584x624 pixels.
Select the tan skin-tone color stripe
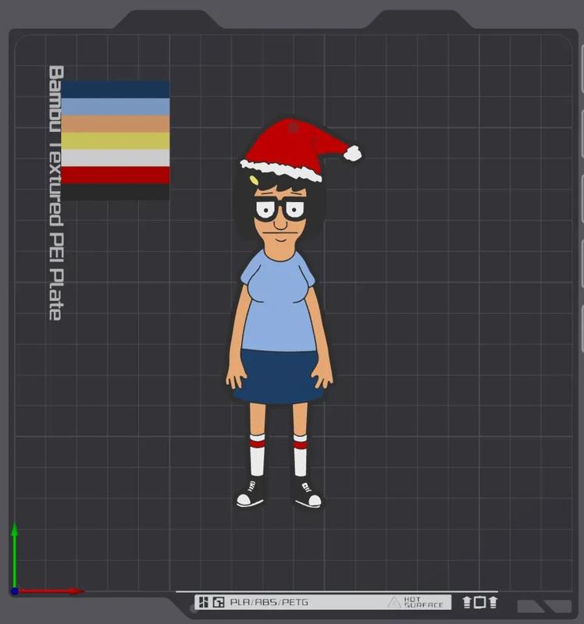(x=116, y=124)
